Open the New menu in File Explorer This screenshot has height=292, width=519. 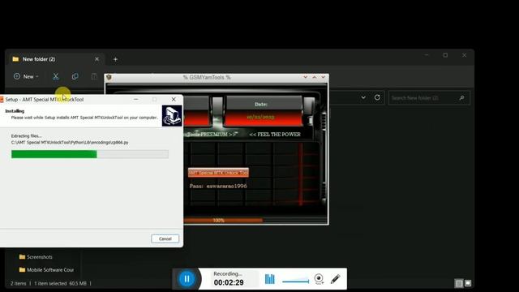point(26,76)
